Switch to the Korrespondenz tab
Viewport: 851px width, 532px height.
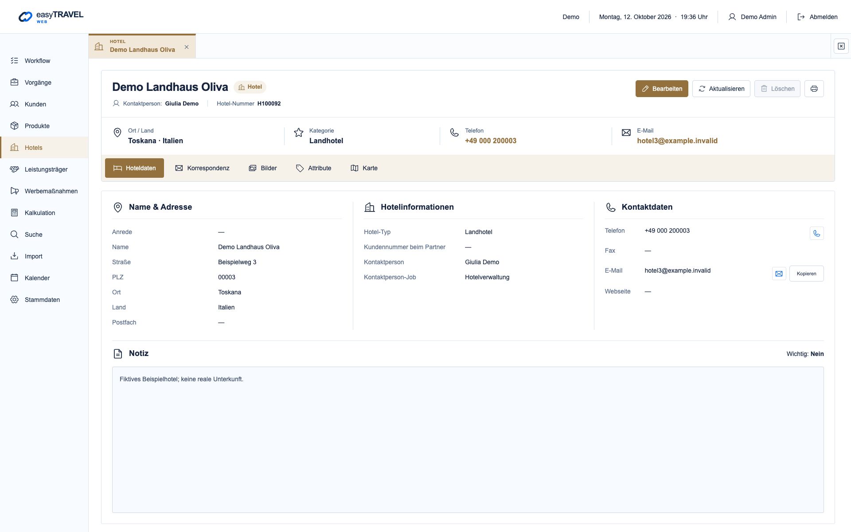(202, 168)
